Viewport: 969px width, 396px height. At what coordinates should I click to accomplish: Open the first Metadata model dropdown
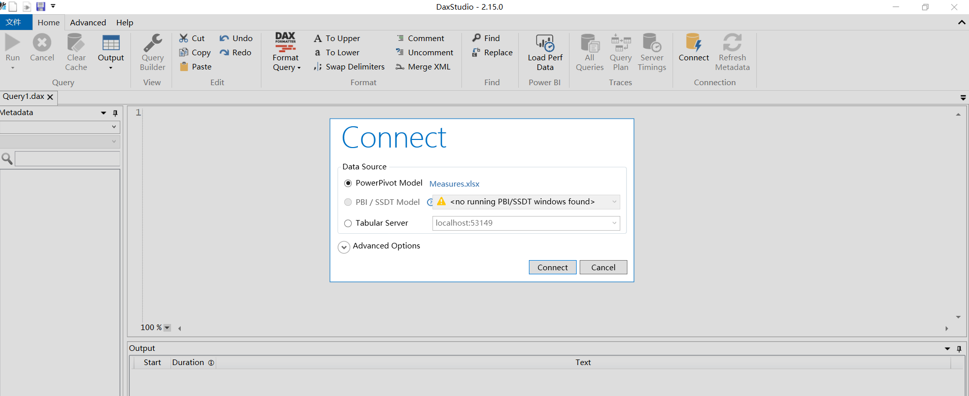(114, 127)
